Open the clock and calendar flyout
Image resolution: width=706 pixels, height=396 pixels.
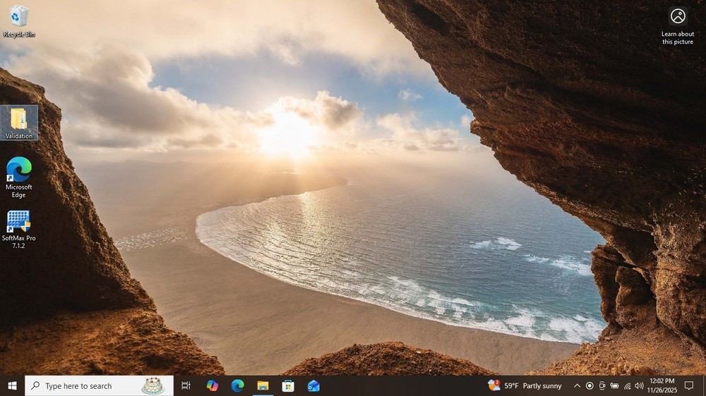click(x=662, y=385)
